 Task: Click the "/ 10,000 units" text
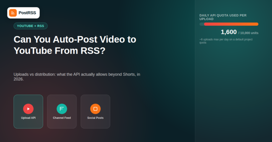(248, 33)
